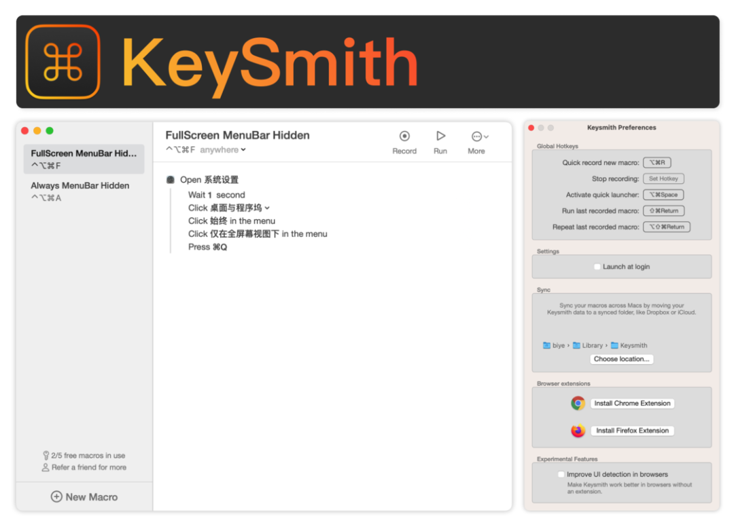Click the biye folder in sync path

coord(554,346)
